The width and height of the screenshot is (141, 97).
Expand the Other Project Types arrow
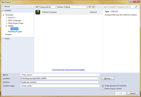tap(6, 23)
